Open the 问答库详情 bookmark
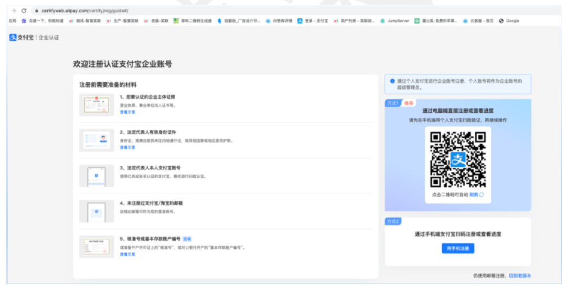568x289 pixels. click(x=279, y=21)
